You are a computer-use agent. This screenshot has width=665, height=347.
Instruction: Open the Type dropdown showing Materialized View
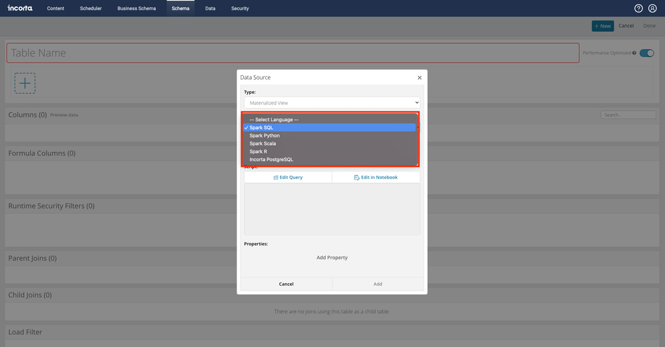click(x=332, y=103)
